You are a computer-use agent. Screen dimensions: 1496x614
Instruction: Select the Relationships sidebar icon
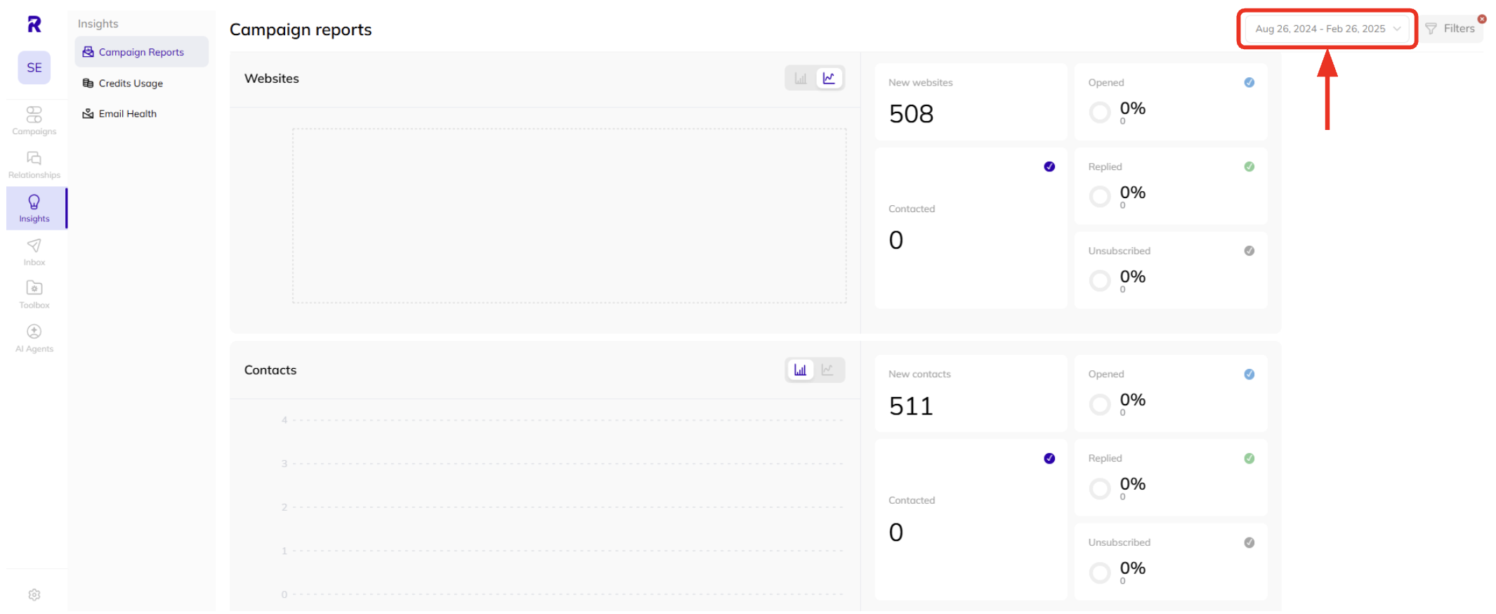(34, 163)
